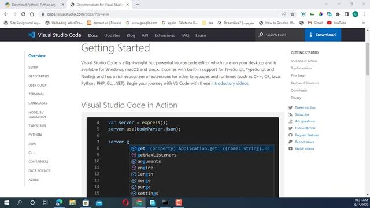
Task: Open the browser home page icon
Action: coord(32,14)
